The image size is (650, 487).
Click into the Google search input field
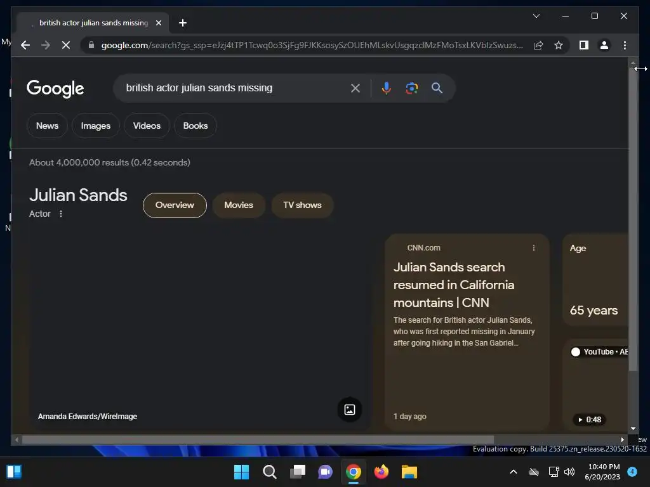[236, 88]
